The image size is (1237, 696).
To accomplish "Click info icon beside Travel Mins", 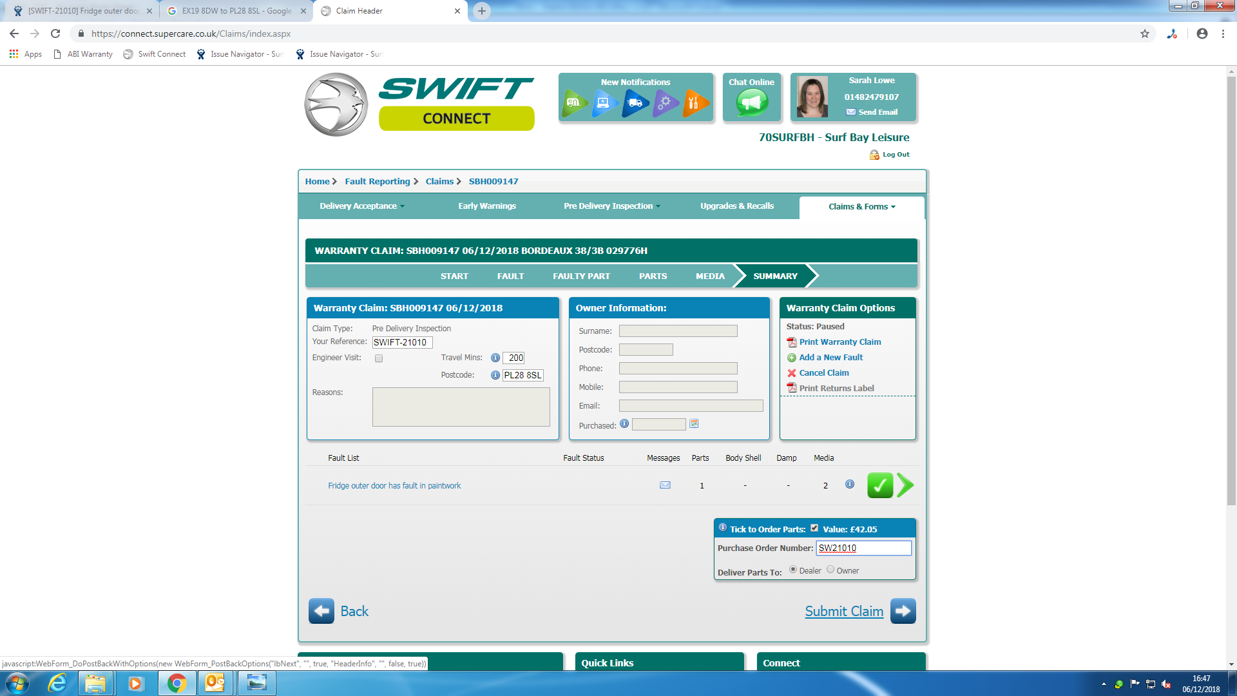I will (495, 358).
